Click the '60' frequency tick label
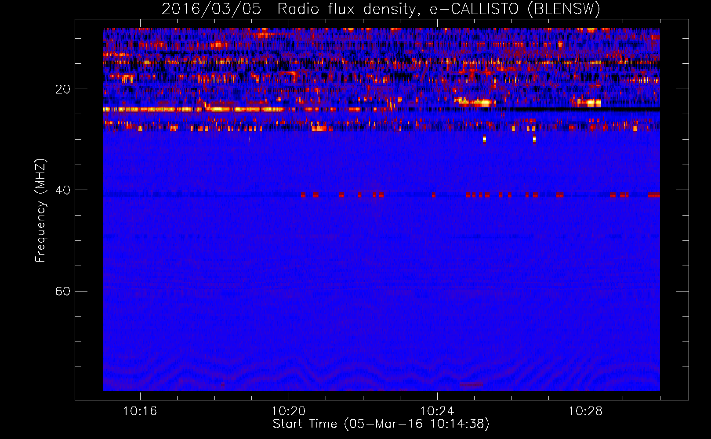Viewport: 711px width, 439px height. pyautogui.click(x=63, y=291)
